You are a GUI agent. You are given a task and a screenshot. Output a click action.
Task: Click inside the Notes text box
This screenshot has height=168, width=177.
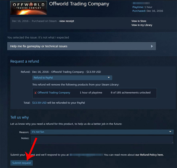click(102, 139)
